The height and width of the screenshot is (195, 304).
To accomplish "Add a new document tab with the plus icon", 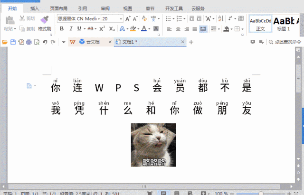I will pyautogui.click(x=191, y=42).
